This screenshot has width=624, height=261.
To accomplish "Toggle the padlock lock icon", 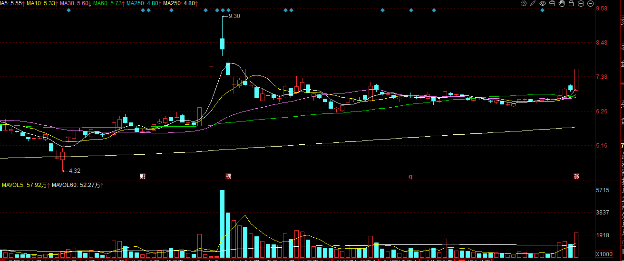I will point(571,3).
